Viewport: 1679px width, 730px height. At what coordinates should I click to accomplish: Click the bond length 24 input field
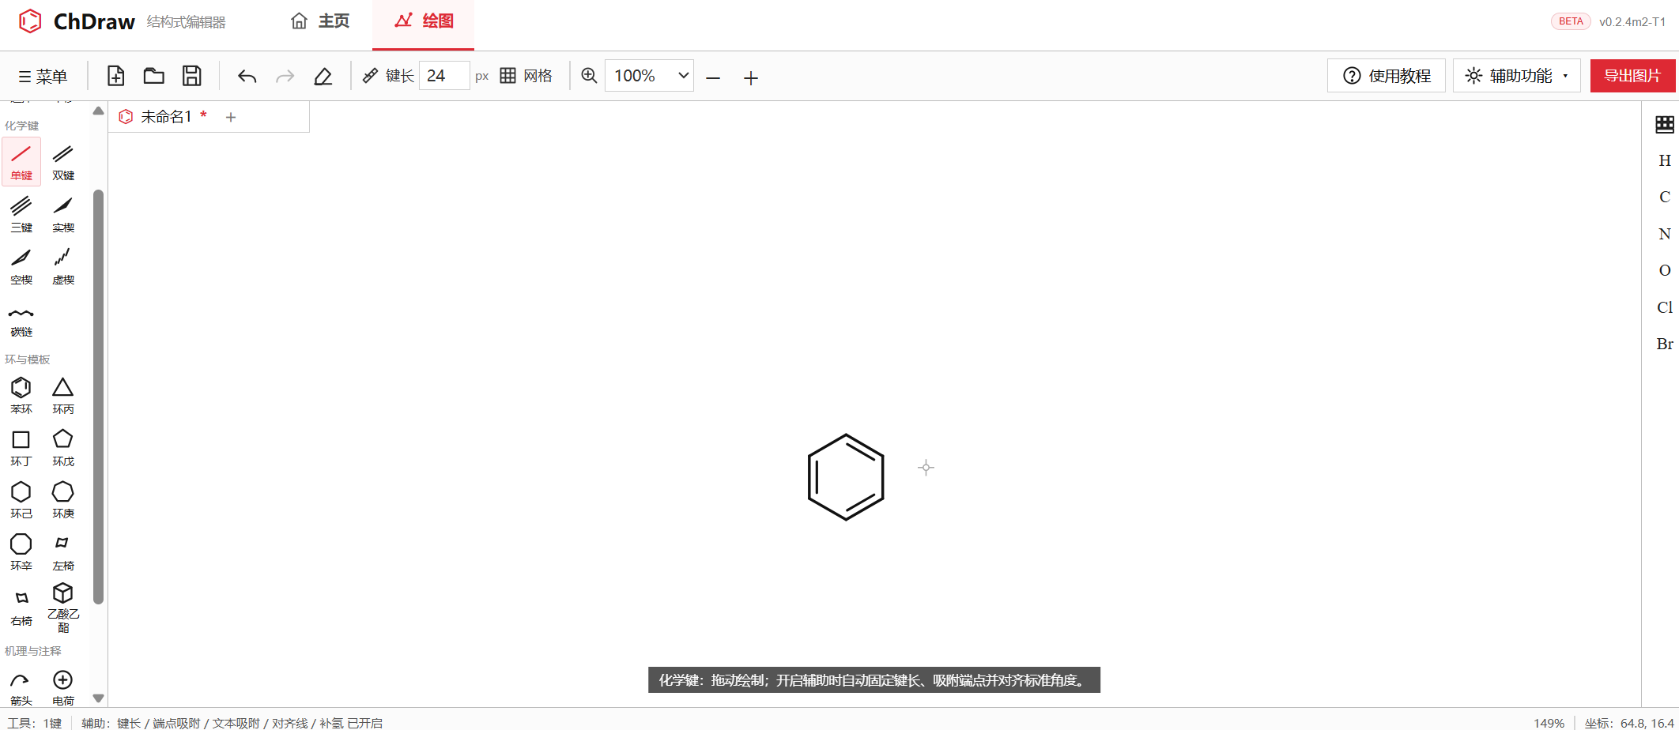coord(444,76)
